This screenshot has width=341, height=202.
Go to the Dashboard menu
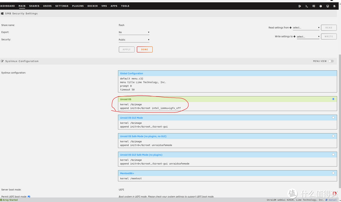coord(7,6)
